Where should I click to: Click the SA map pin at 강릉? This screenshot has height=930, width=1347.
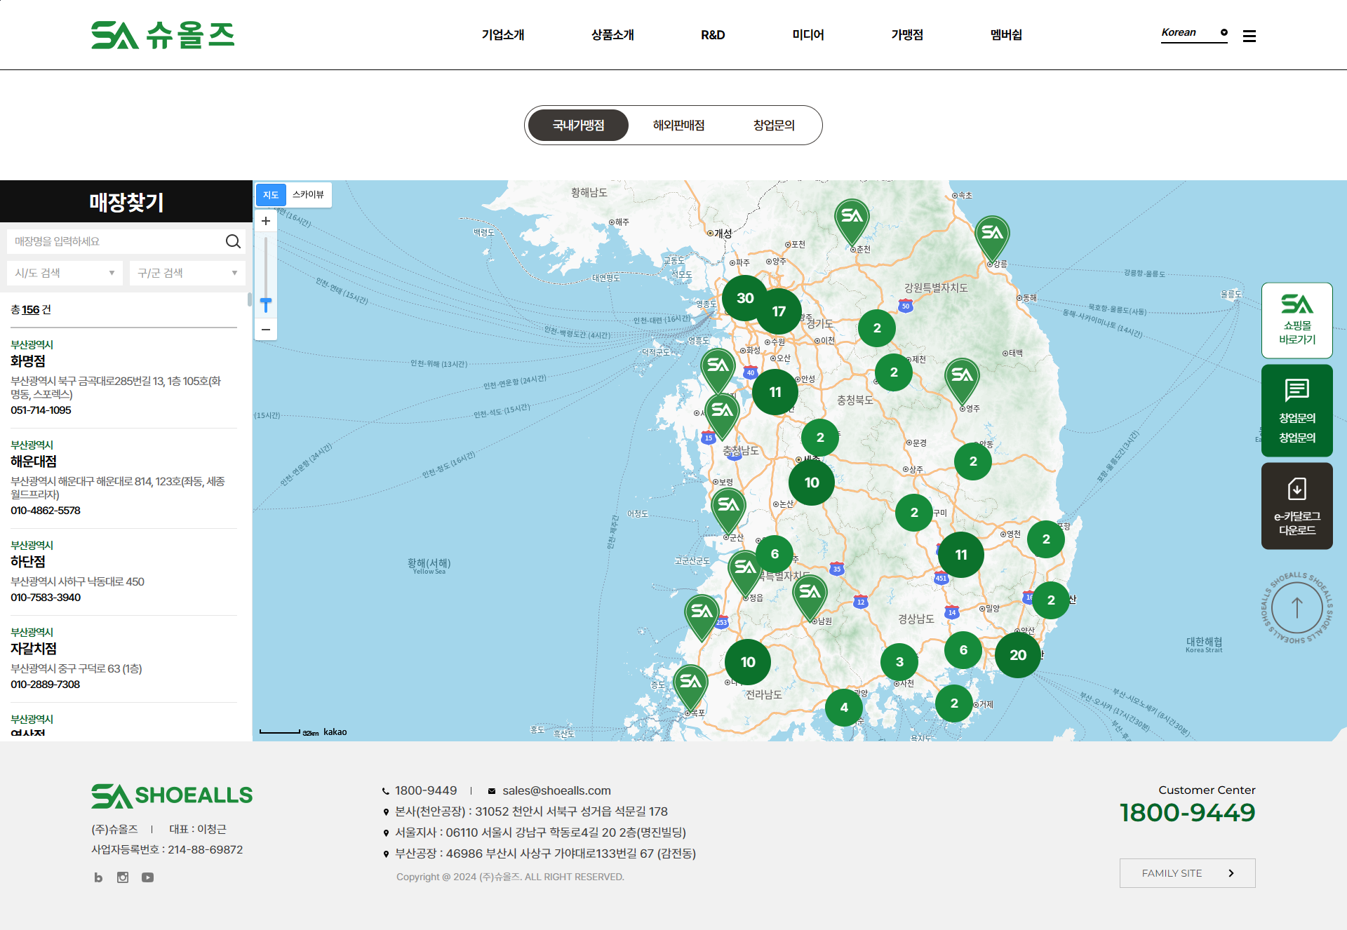pos(992,240)
